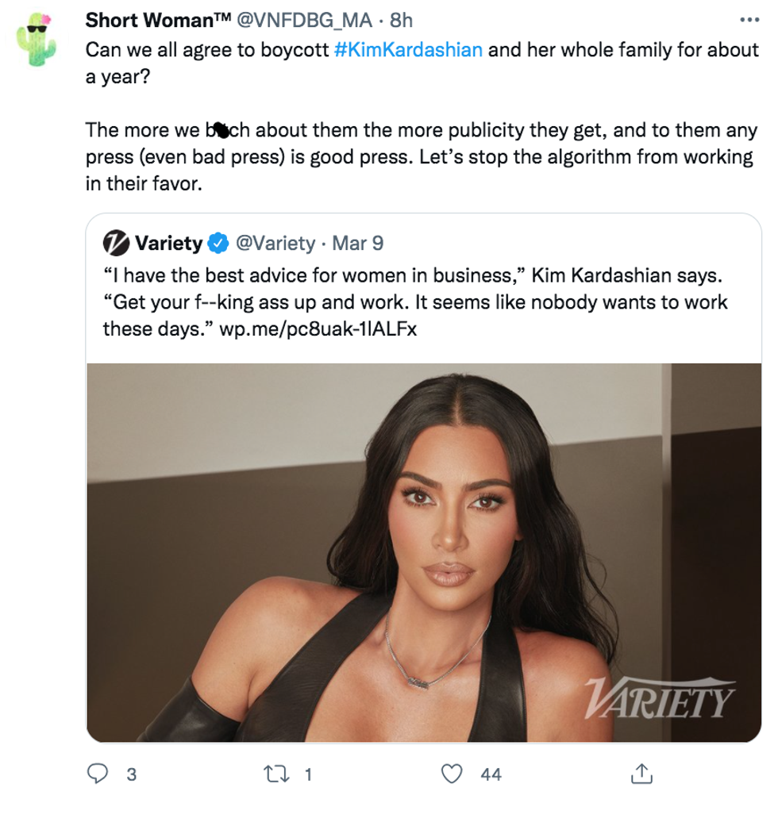Click the reply speech bubble icon
The width and height of the screenshot is (778, 822).
click(97, 774)
